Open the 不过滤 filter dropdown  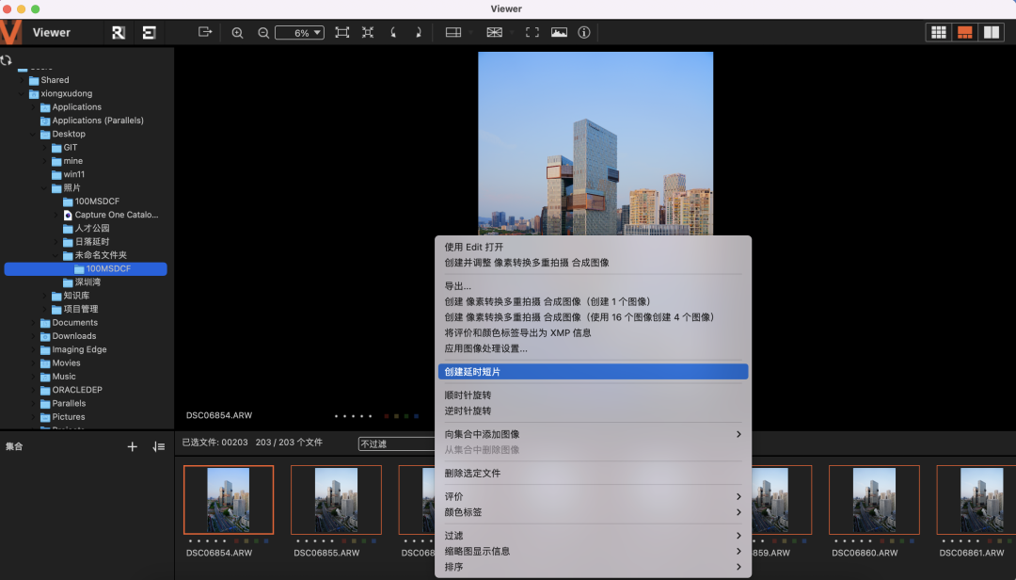[397, 443]
